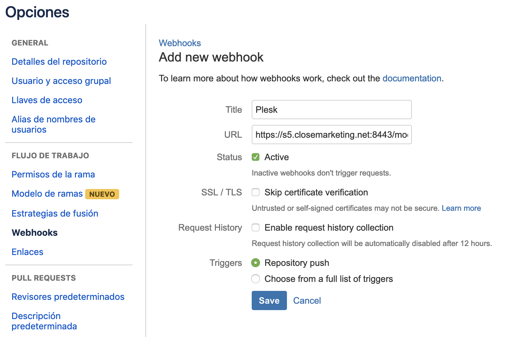Click the Request History label
Image resolution: width=506 pixels, height=337 pixels.
coord(210,227)
